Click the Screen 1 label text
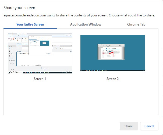Screen dimensions: 163x135 [40, 79]
